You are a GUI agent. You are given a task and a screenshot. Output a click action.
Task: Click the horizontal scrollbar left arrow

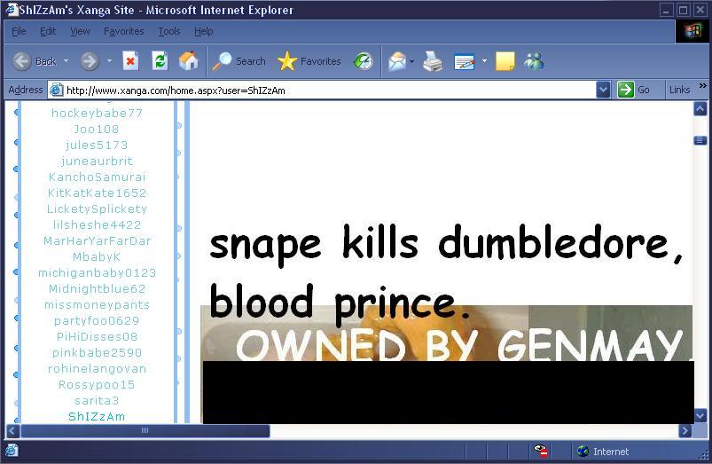pyautogui.click(x=12, y=431)
